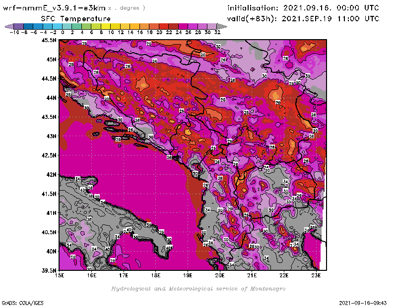Click the 15E longitude label

point(60,275)
